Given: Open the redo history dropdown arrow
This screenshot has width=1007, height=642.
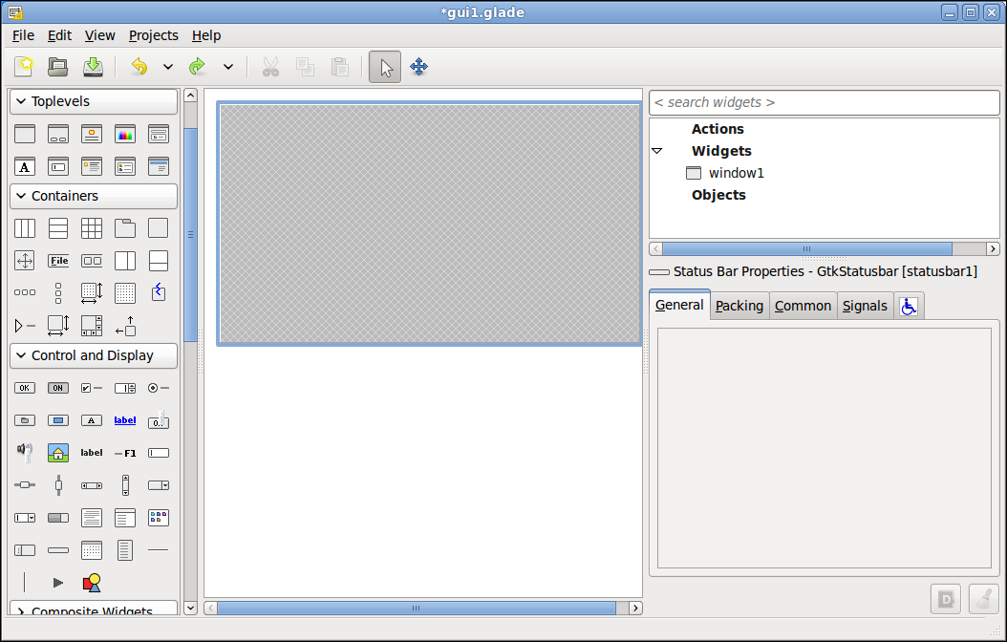Looking at the screenshot, I should [228, 67].
